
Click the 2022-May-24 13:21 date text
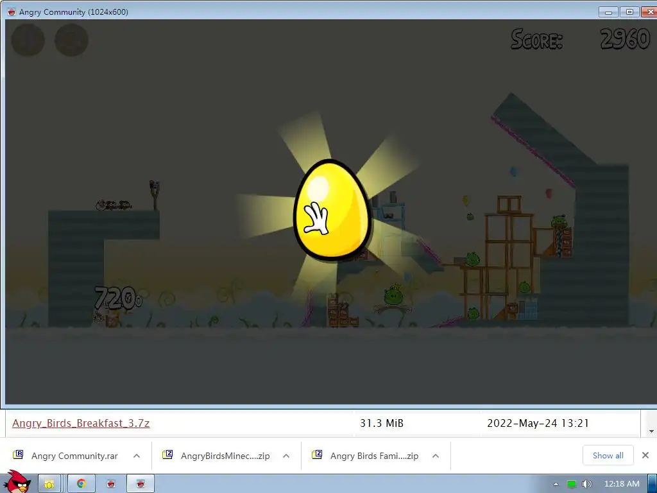[x=538, y=423]
